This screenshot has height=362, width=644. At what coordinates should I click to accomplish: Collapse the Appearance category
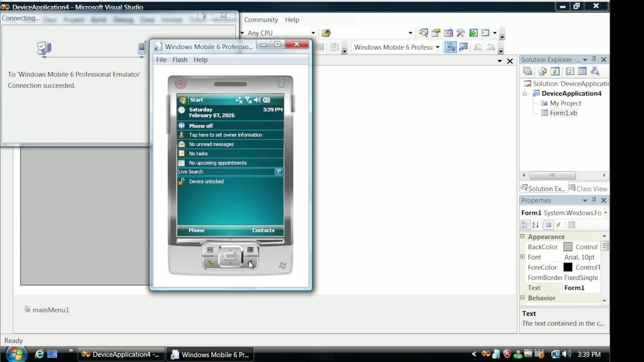point(522,236)
